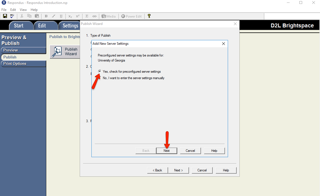This screenshot has height=196, width=320.
Task: Apply Superscript formatting icon
Action: (77, 16)
